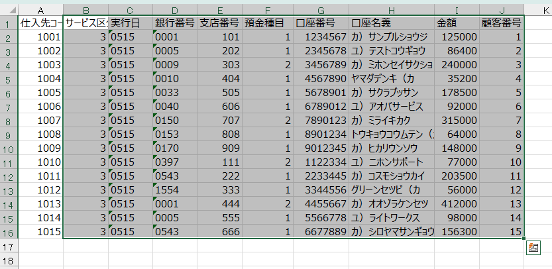552x269 pixels.
Task: Click the cell containing カ）サンプルショウジ
Action: [392, 37]
